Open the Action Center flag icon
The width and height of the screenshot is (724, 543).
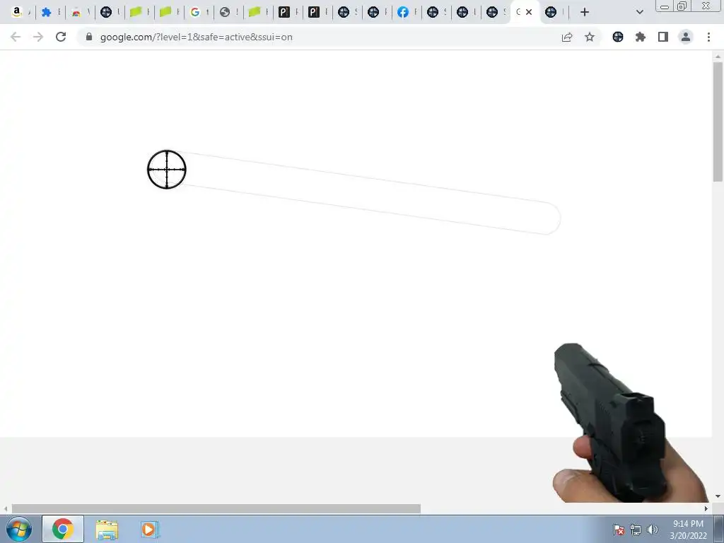tap(619, 530)
